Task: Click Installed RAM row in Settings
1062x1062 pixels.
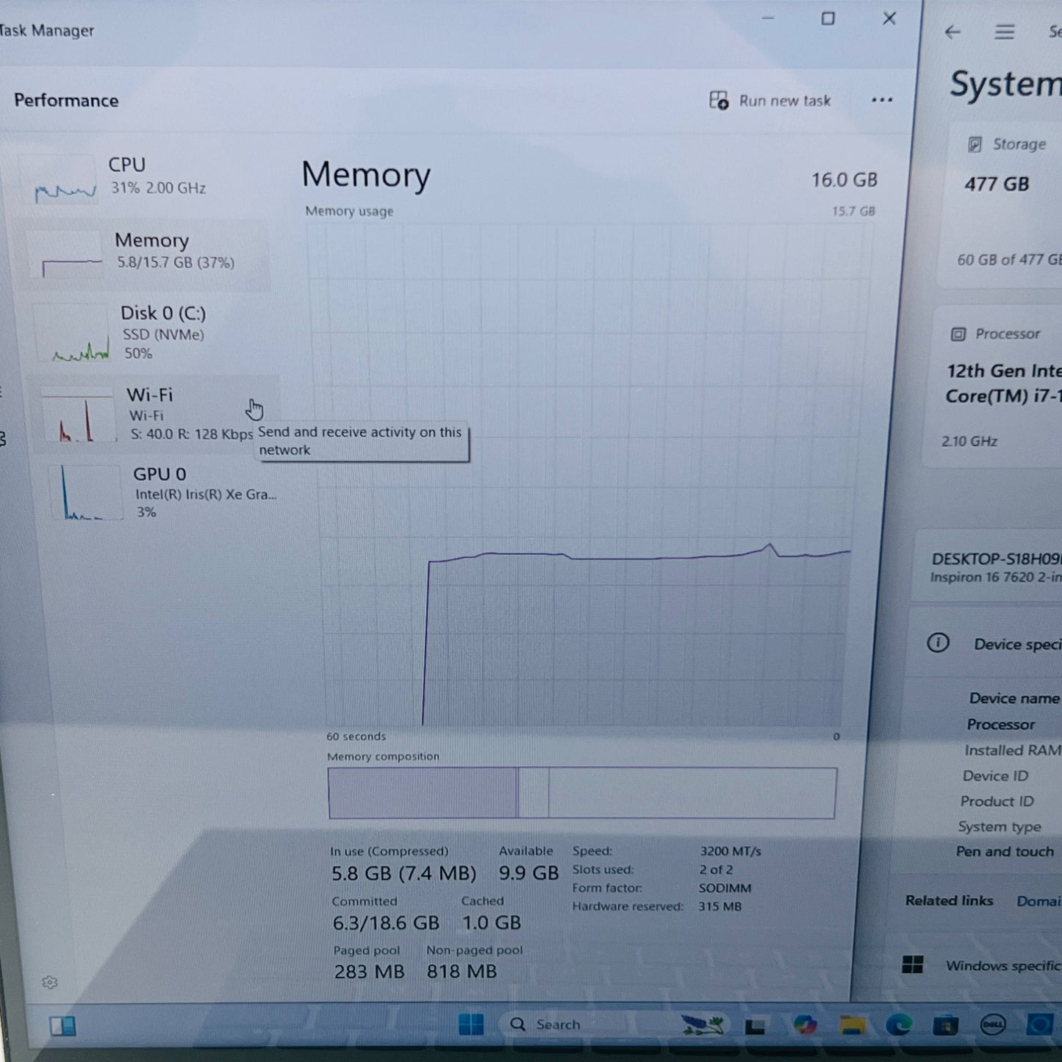Action: click(x=1012, y=750)
